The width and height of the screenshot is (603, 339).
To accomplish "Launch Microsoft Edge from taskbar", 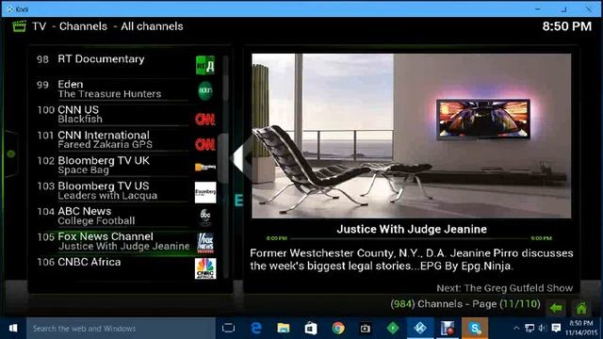I will pyautogui.click(x=256, y=329).
